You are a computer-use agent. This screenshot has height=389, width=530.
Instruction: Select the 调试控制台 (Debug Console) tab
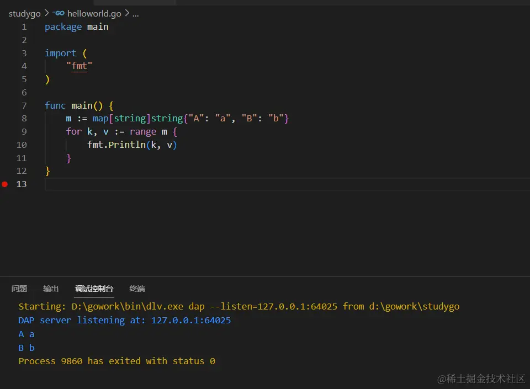pos(94,289)
